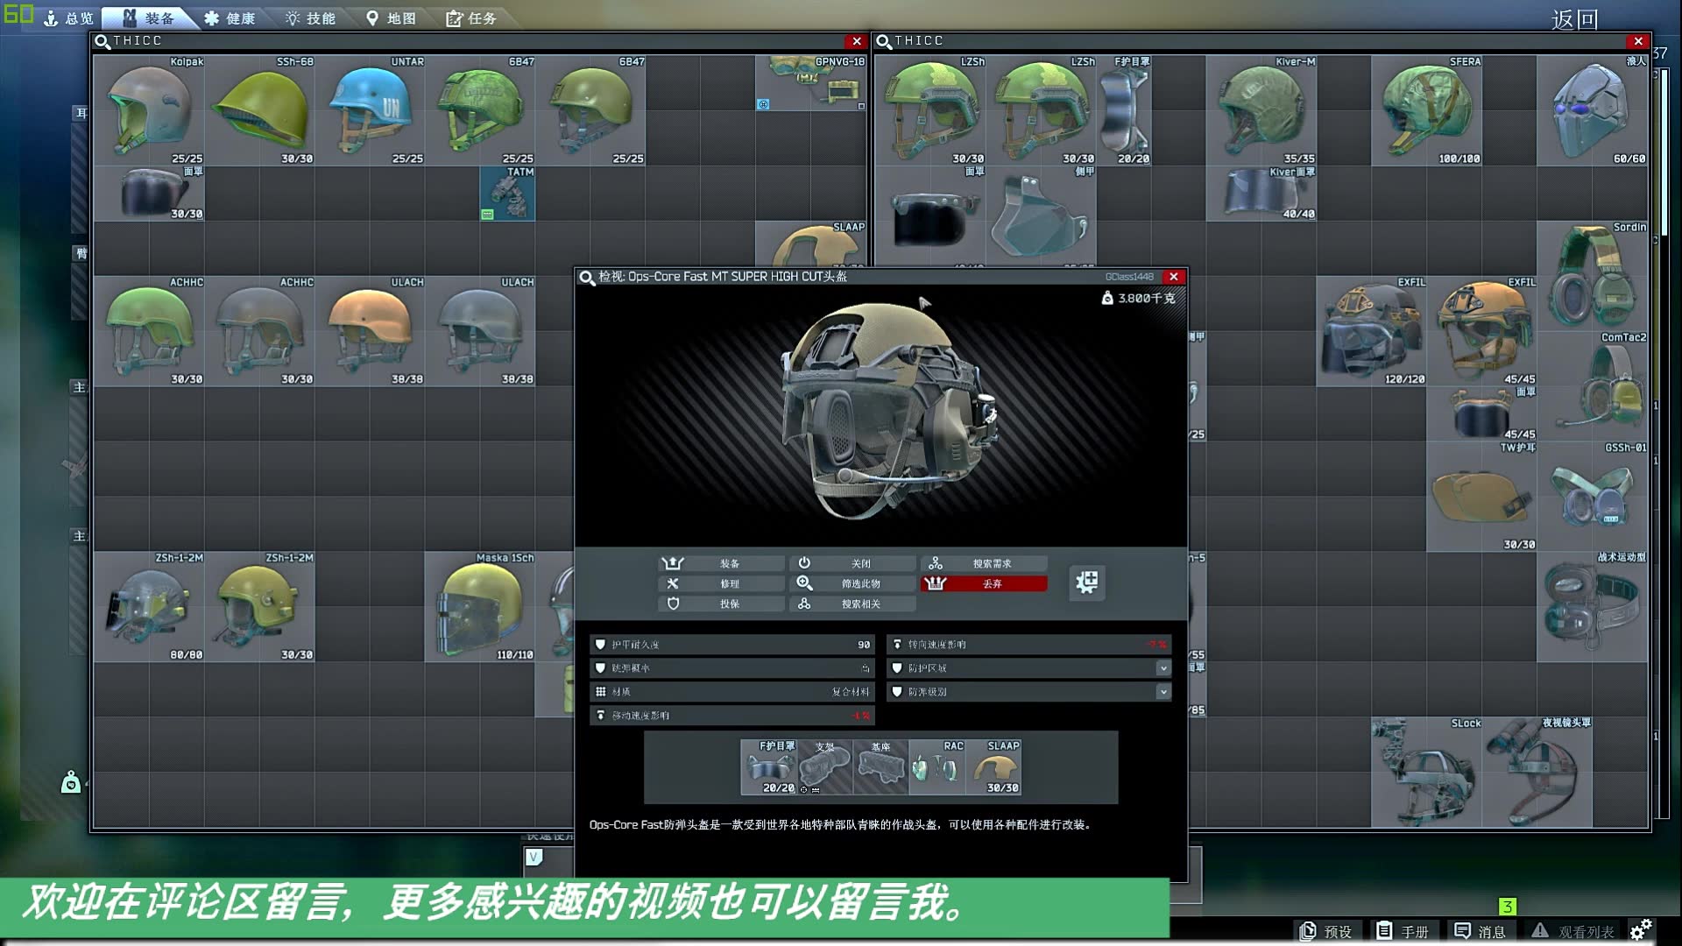Select the TATM item in left container

tap(507, 194)
